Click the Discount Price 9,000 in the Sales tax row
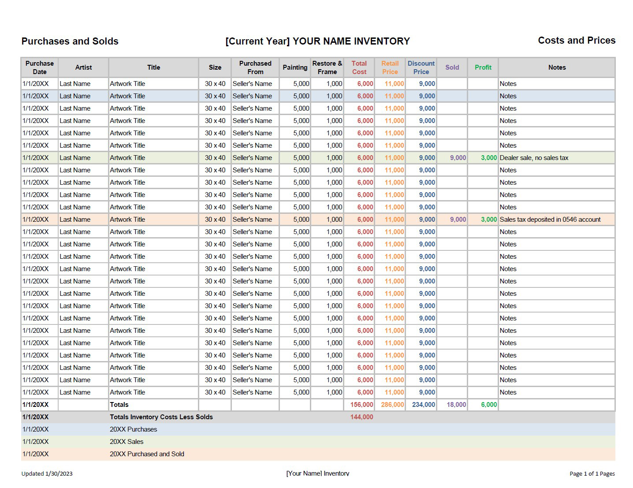The width and height of the screenshot is (633, 488). coord(427,220)
